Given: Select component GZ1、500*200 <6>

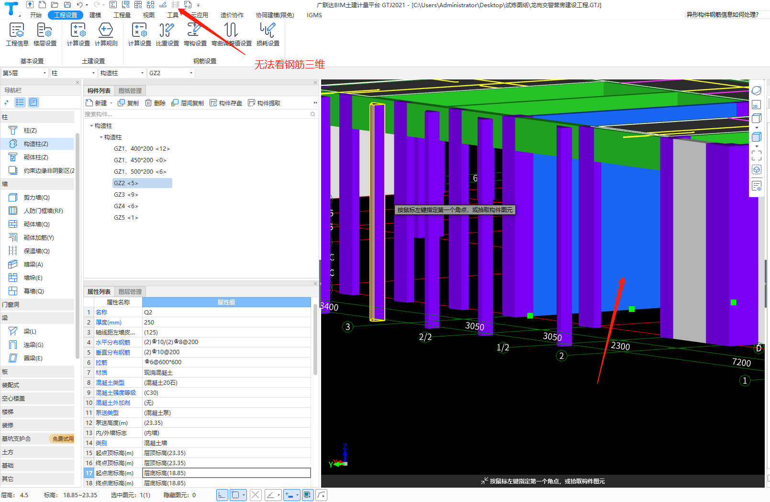Looking at the screenshot, I should coord(140,171).
